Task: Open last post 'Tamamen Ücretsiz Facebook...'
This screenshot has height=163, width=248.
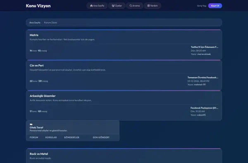Action: coord(203,78)
